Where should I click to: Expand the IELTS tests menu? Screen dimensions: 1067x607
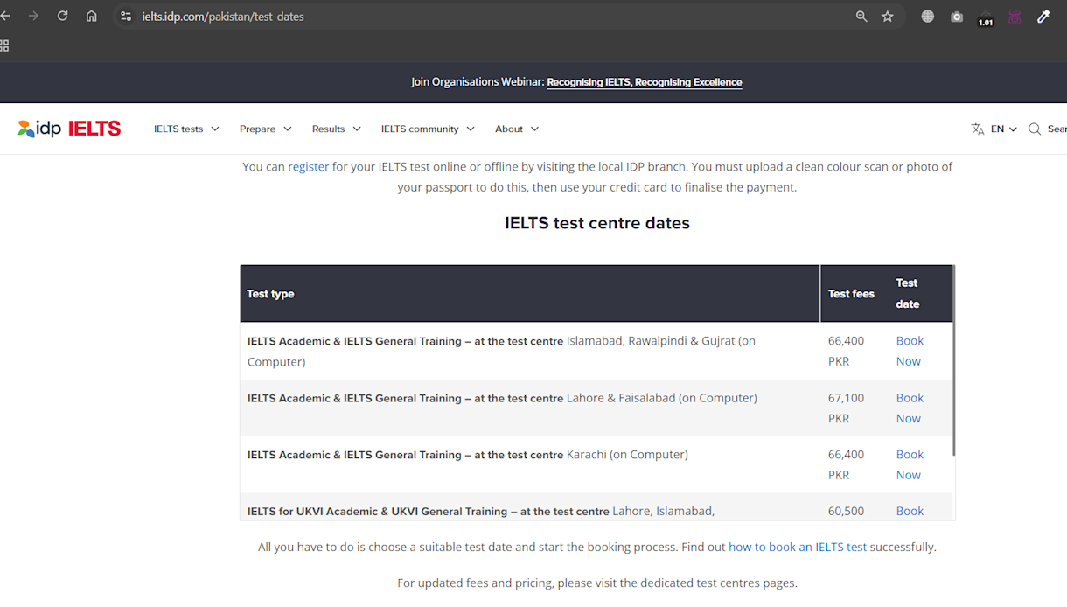coord(186,129)
